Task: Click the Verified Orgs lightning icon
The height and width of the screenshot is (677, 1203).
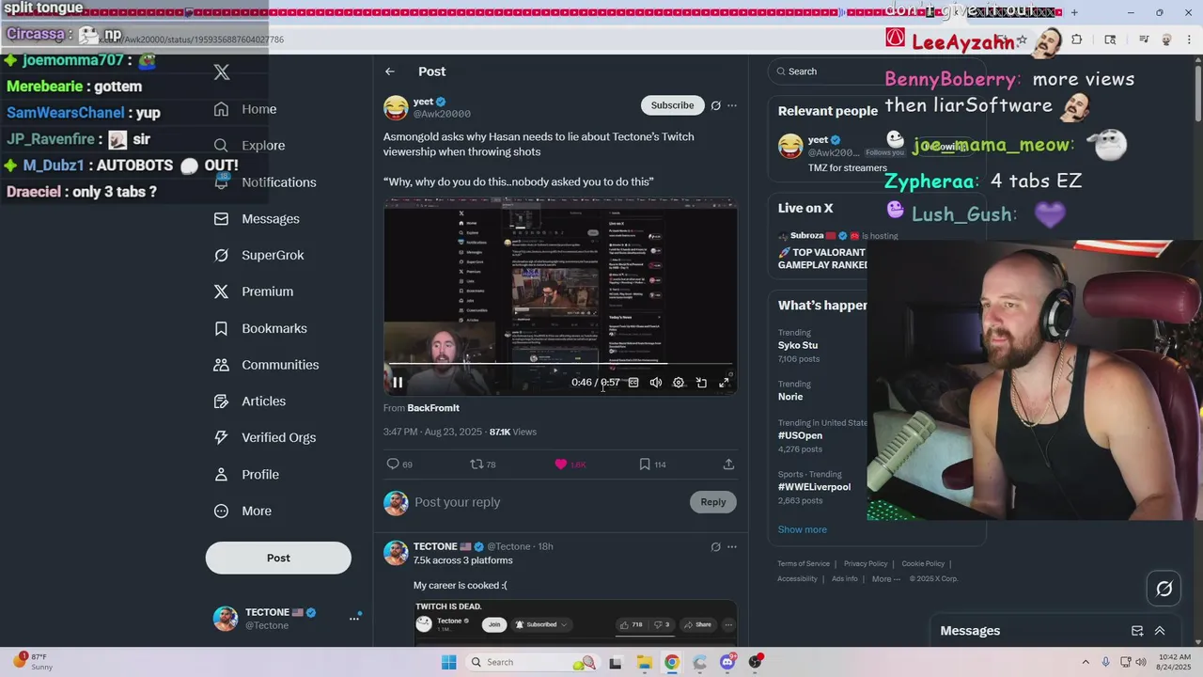Action: click(x=221, y=437)
